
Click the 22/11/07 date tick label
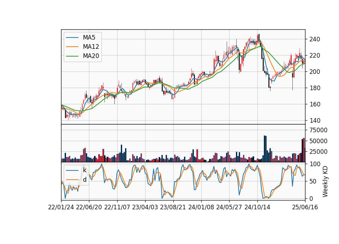(117, 207)
